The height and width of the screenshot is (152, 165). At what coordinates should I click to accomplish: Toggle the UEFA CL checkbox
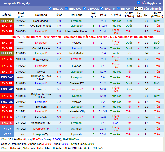pos(84,8)
